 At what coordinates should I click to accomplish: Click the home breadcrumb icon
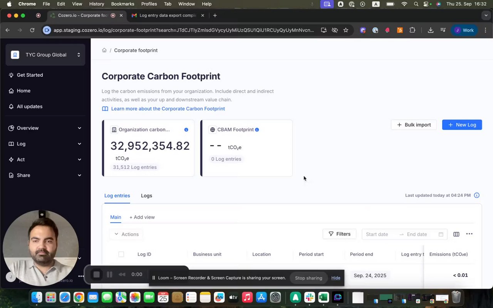point(104,50)
